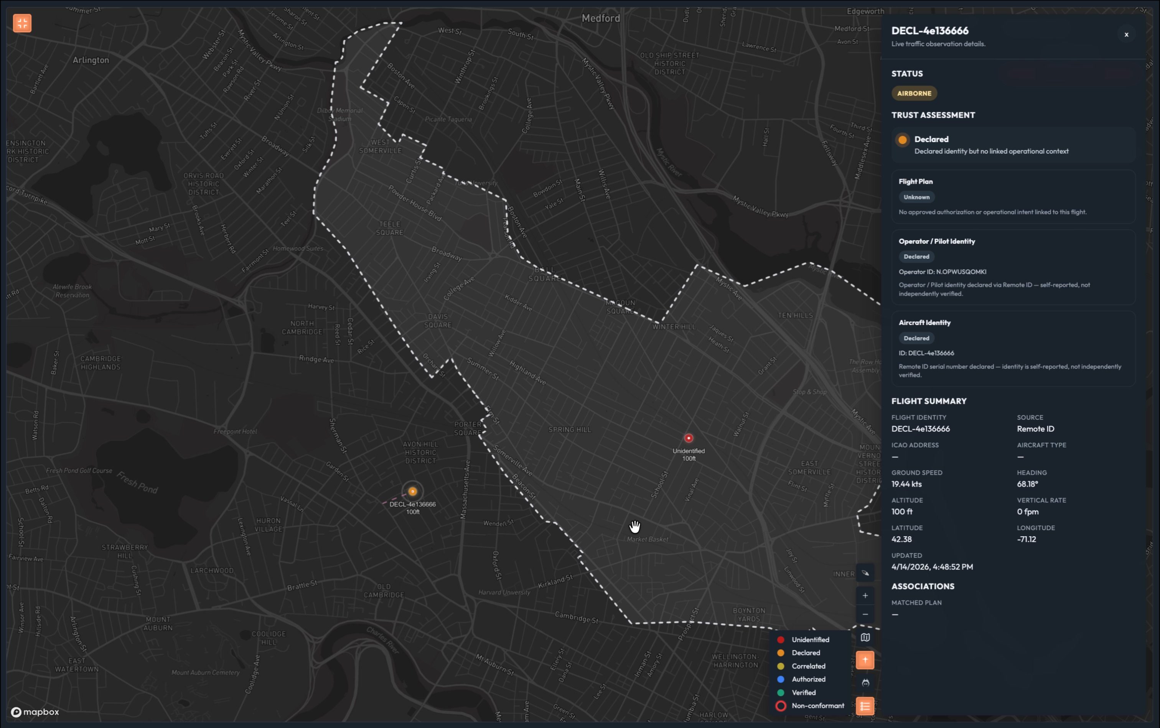The image size is (1160, 728).
Task: Click the Davis Square map label
Action: click(437, 321)
